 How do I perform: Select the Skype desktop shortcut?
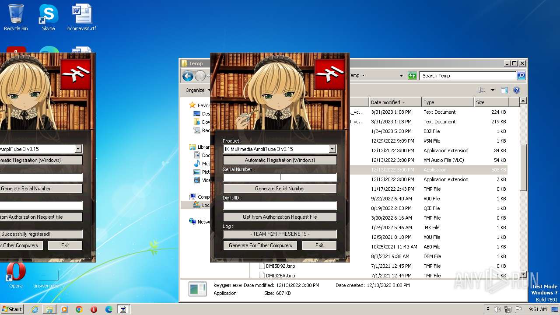tap(48, 17)
